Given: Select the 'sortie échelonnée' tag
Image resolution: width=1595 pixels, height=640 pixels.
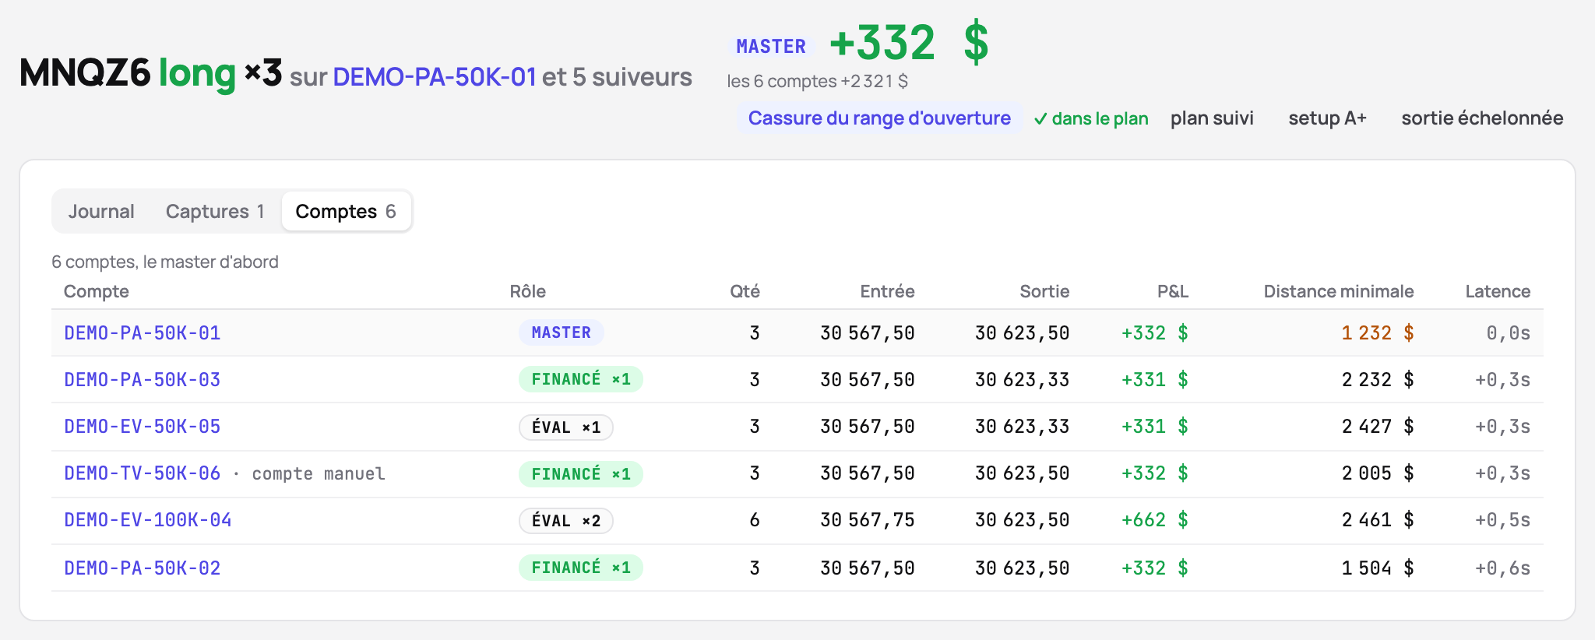Looking at the screenshot, I should coord(1482,118).
